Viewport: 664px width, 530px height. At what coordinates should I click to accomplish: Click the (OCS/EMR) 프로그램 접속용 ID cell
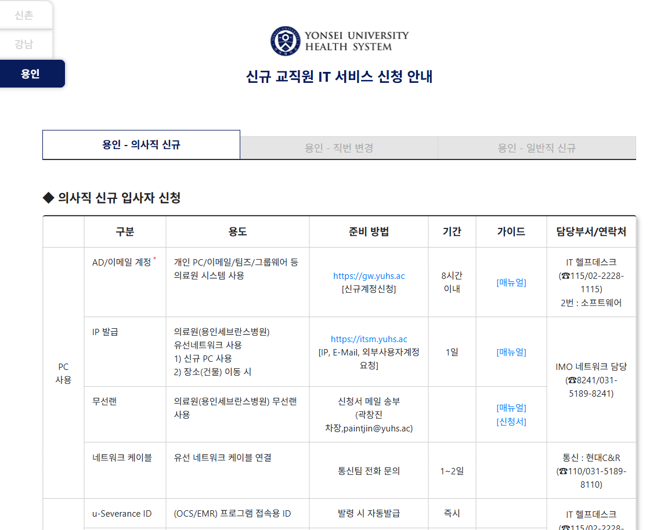[x=237, y=514]
